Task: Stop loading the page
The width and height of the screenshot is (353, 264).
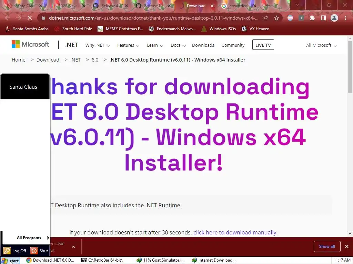Action: [30, 18]
